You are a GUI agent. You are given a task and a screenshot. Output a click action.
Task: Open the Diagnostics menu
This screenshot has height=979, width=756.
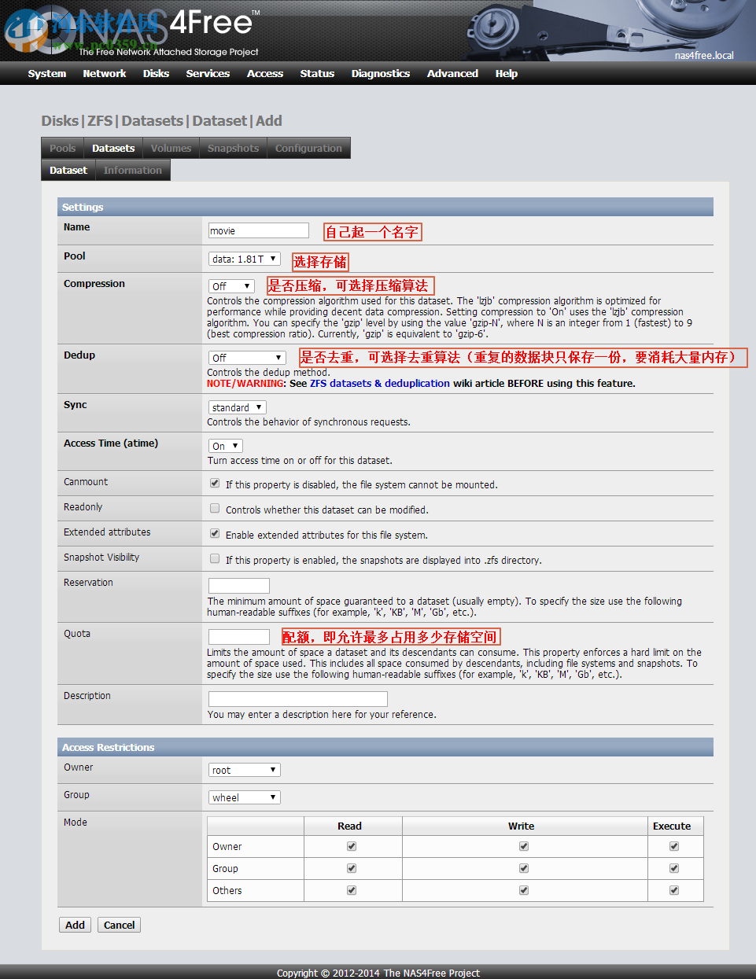[380, 73]
